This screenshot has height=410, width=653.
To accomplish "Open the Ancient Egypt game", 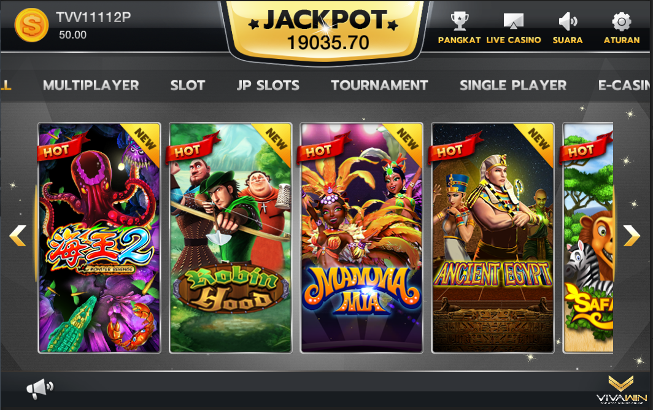I will pos(493,238).
